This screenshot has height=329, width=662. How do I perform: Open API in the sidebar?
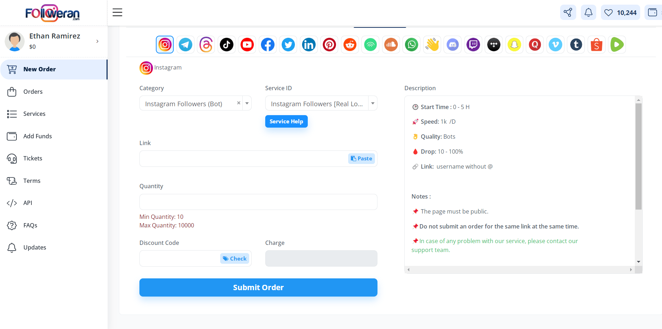tap(54, 203)
